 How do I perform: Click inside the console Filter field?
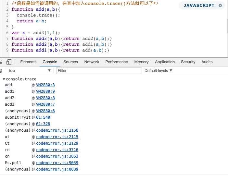point(99,71)
